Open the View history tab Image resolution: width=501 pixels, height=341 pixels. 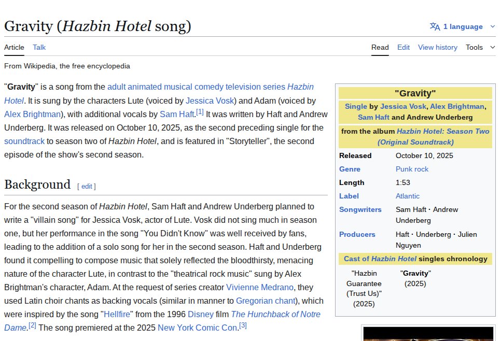pos(437,47)
